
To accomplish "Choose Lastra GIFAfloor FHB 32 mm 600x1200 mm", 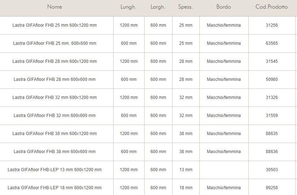I will [54, 97].
